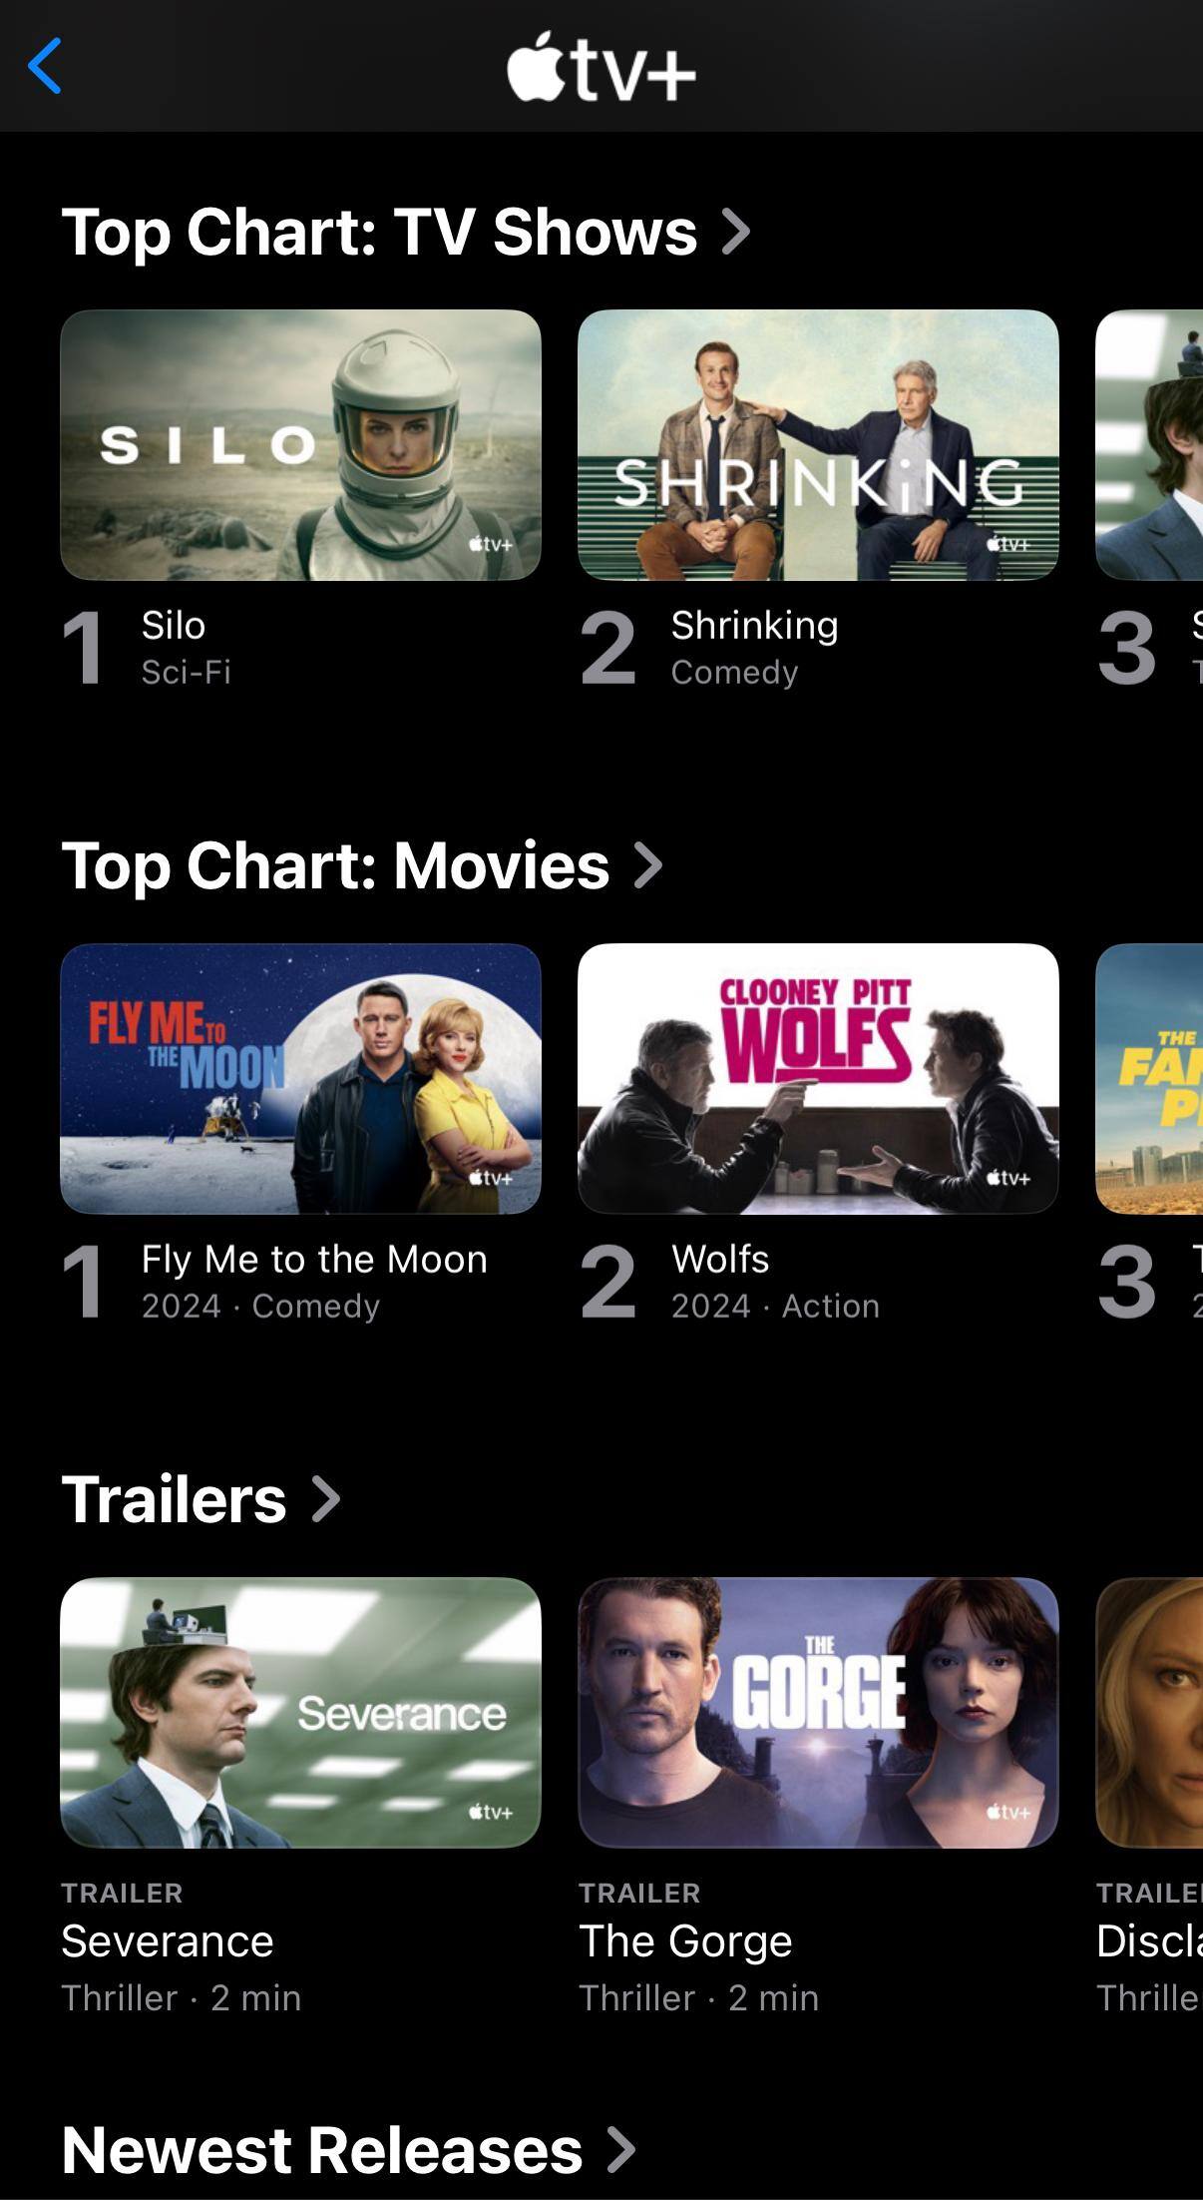Tap the Newest Releases heading
This screenshot has height=2200, width=1203.
point(321,2149)
